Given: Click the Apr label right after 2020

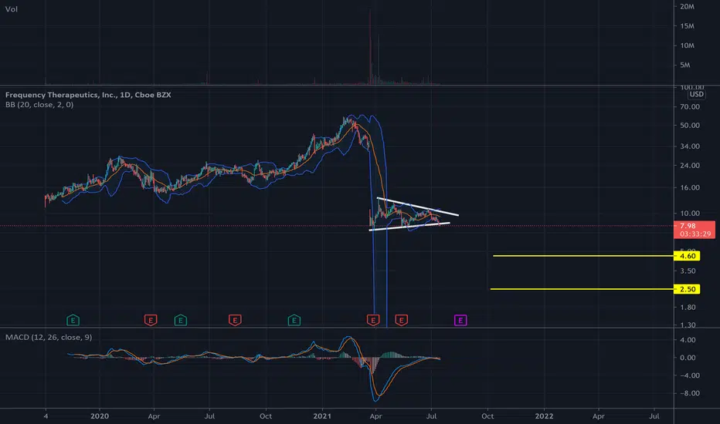Looking at the screenshot, I should pyautogui.click(x=154, y=416).
